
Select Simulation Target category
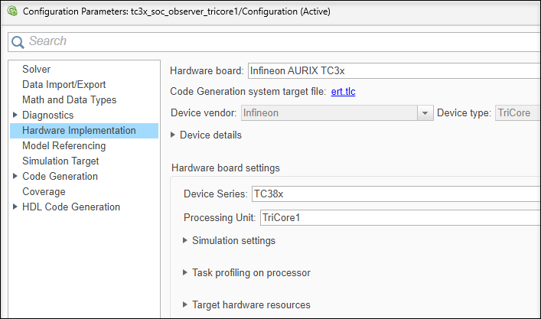(60, 161)
